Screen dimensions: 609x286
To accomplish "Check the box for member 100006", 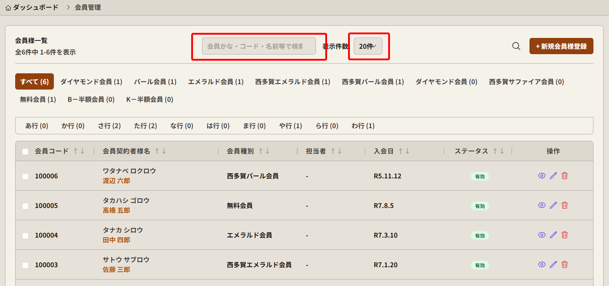I will [x=25, y=177].
